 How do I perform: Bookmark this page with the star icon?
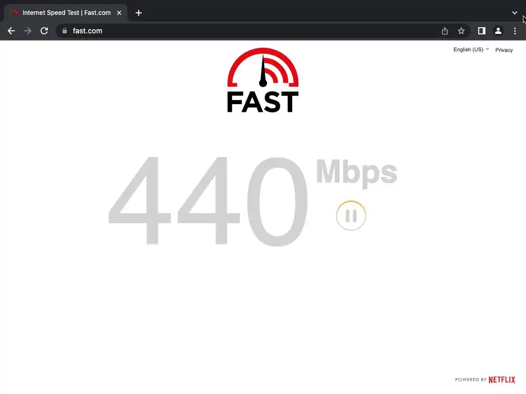tap(461, 31)
